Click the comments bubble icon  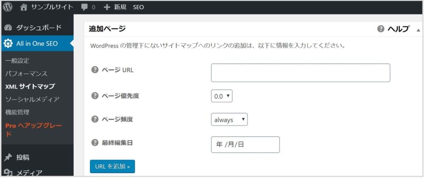pos(84,7)
